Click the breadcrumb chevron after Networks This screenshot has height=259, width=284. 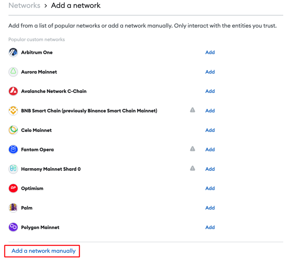[45, 6]
